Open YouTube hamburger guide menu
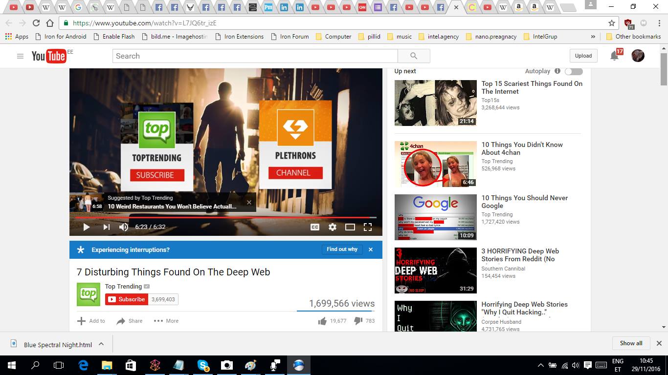 click(20, 56)
